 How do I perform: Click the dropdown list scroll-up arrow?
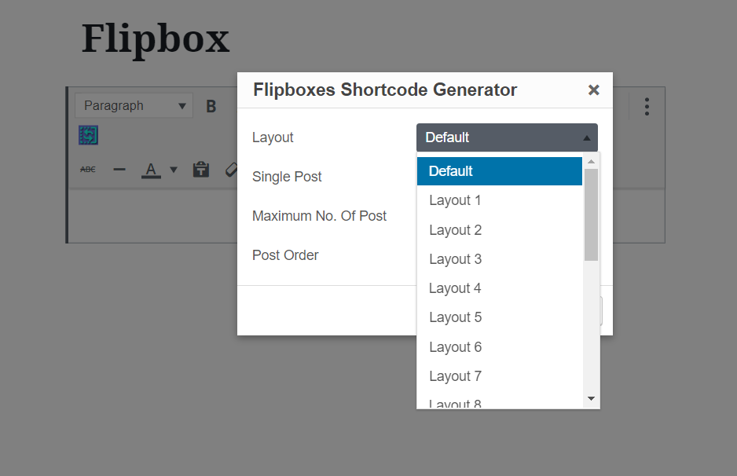coord(592,161)
